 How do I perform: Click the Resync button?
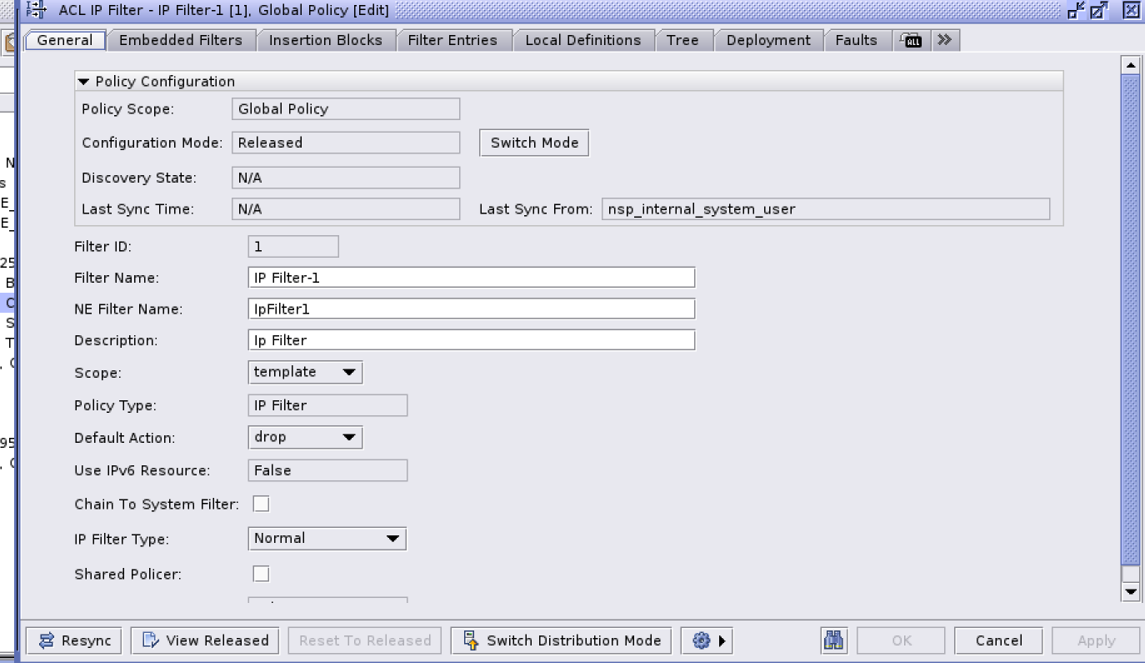click(74, 640)
